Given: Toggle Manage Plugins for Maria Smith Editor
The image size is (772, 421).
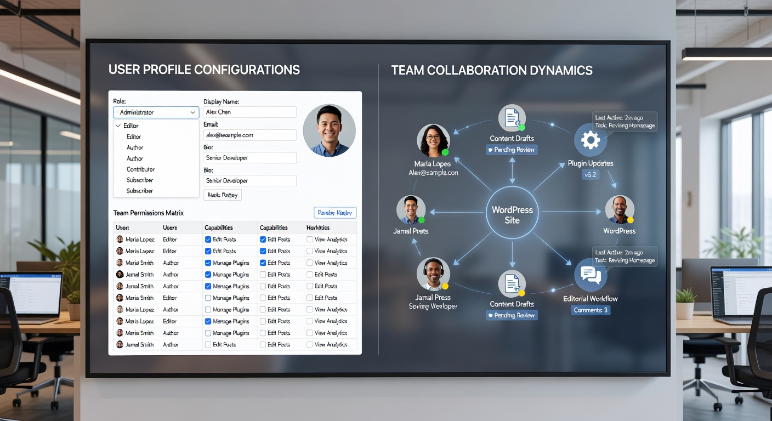Looking at the screenshot, I should tap(208, 298).
